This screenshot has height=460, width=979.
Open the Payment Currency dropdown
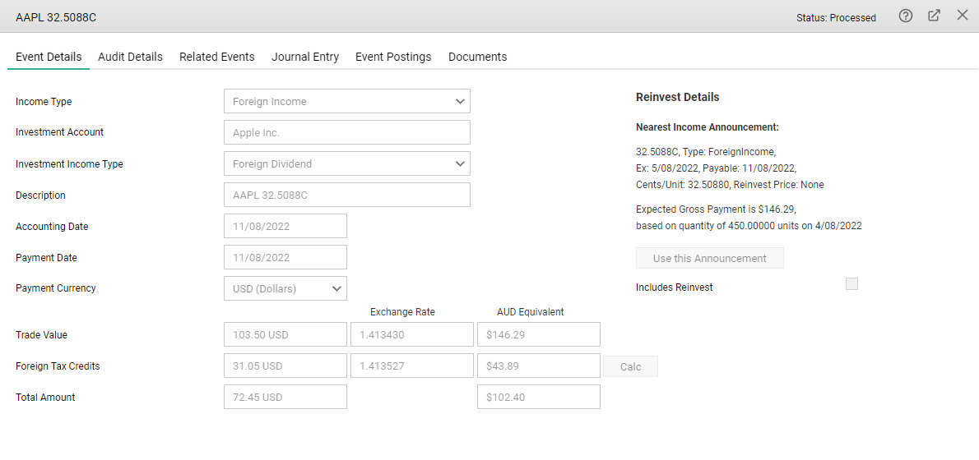tap(285, 288)
